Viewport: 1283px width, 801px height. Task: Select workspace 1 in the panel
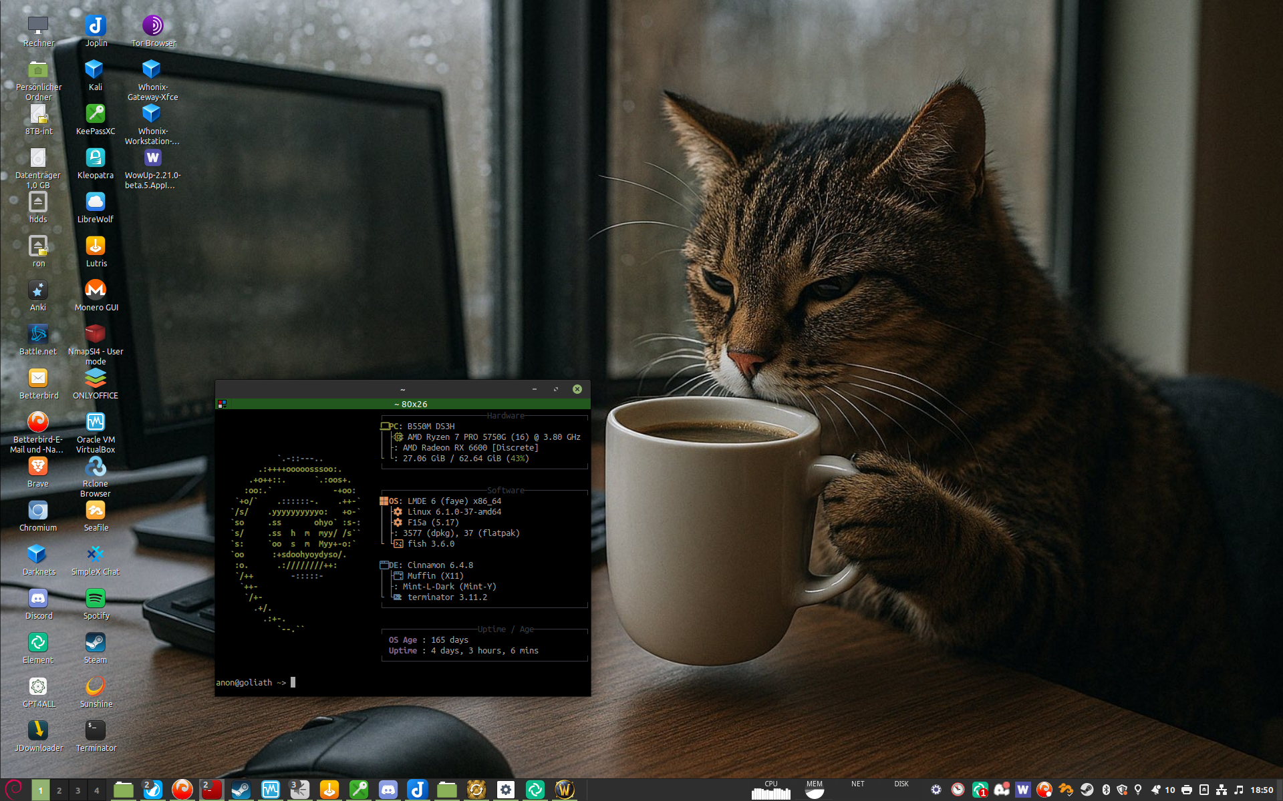tap(41, 790)
